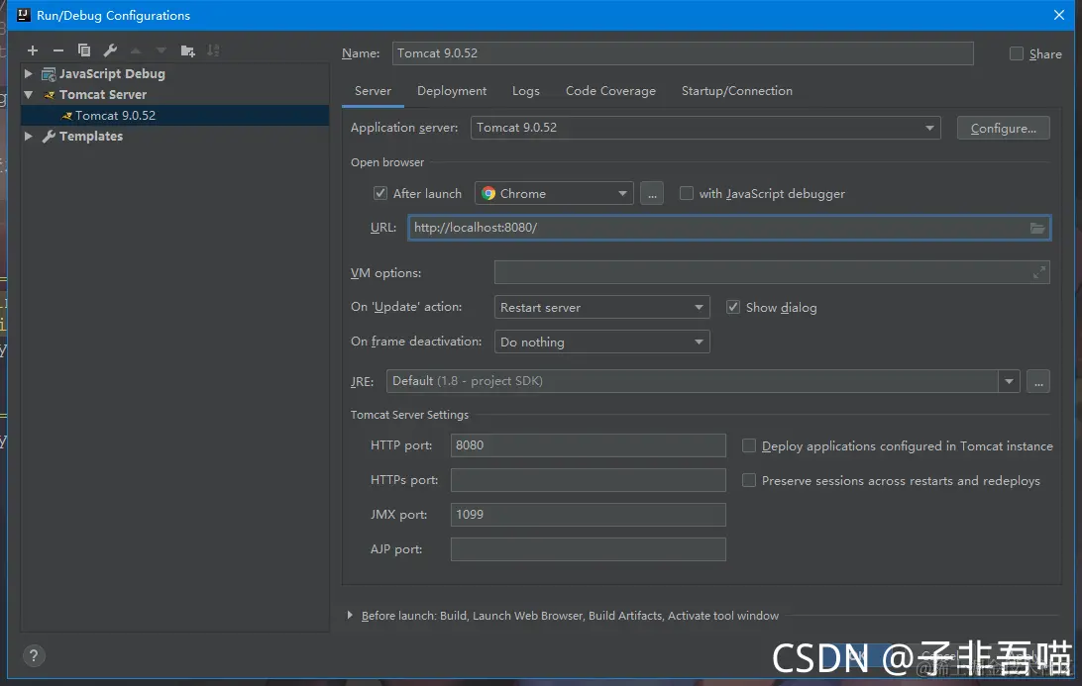The height and width of the screenshot is (686, 1082).
Task: Open the JRE dropdown arrow
Action: coord(1009,381)
